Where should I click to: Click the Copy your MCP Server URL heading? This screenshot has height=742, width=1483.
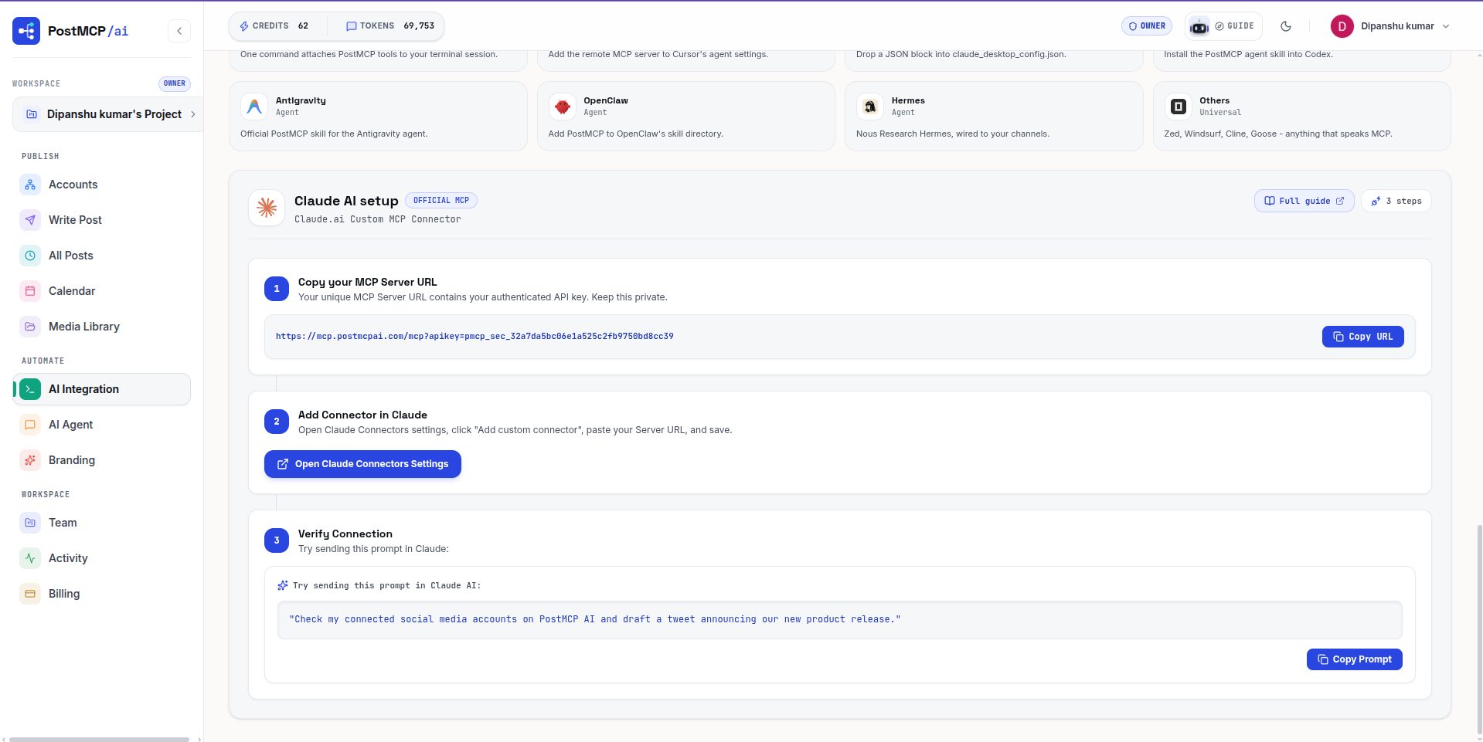pos(368,283)
